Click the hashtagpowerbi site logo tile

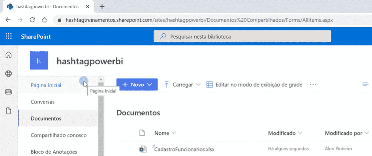point(39,60)
